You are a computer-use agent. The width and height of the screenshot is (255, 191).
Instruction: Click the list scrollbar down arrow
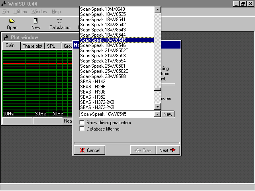pos(157,107)
